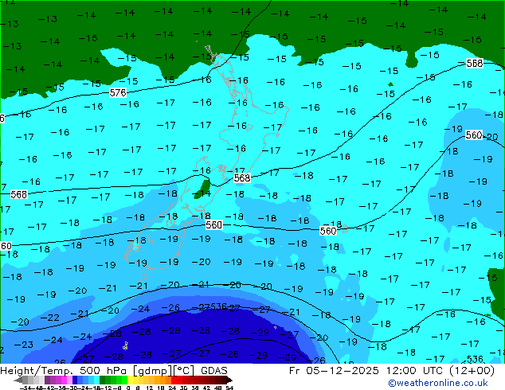Click the 560 label next to the small eastern islands
The width and height of the screenshot is (505, 390).
click(328, 231)
